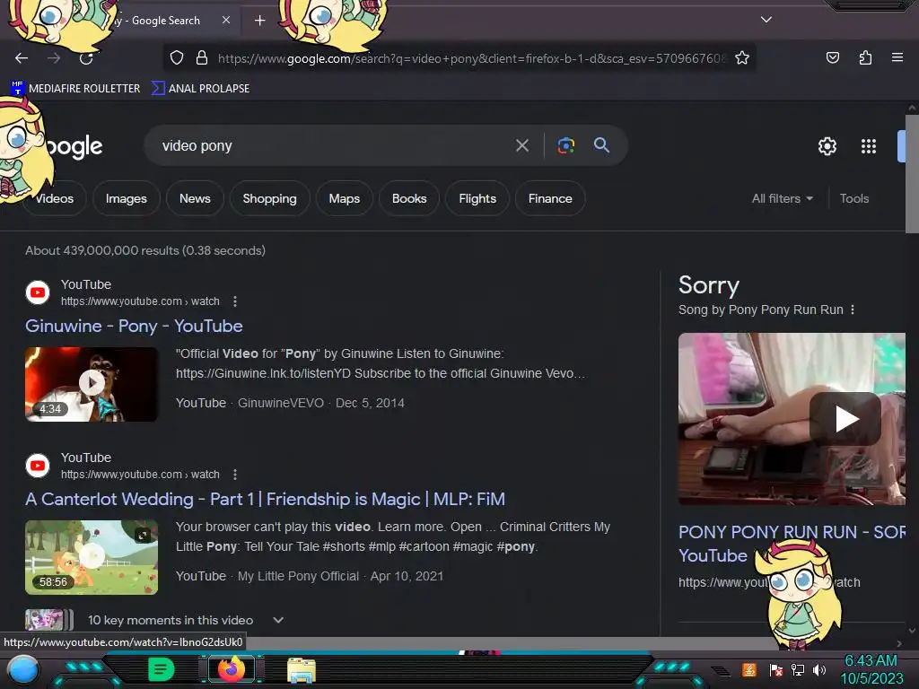Play the Ginuwine video thumbnail 4:34
Screen dimensions: 919x689
pyautogui.click(x=92, y=384)
